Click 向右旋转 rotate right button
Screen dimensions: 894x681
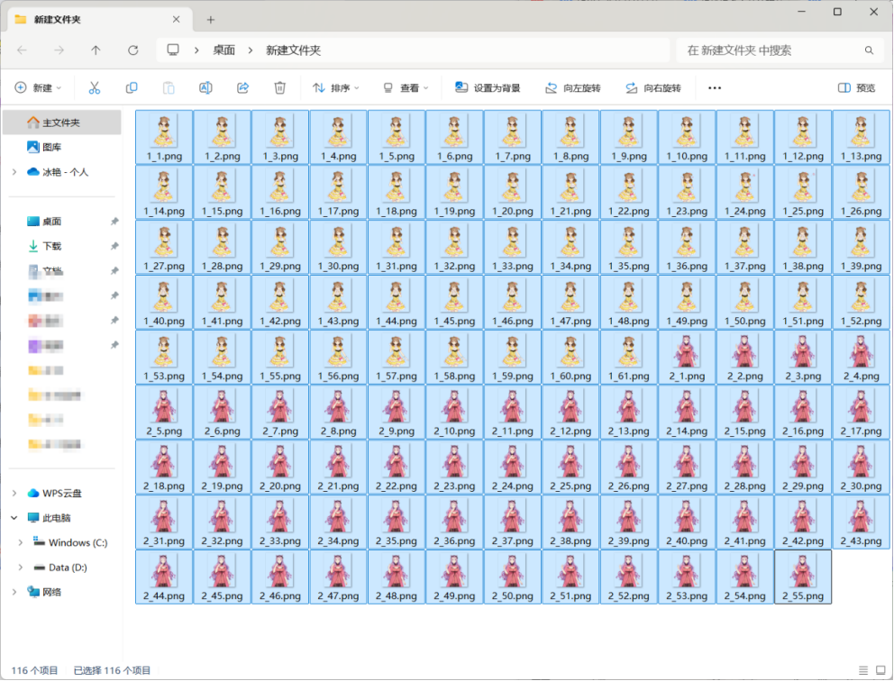click(x=653, y=87)
